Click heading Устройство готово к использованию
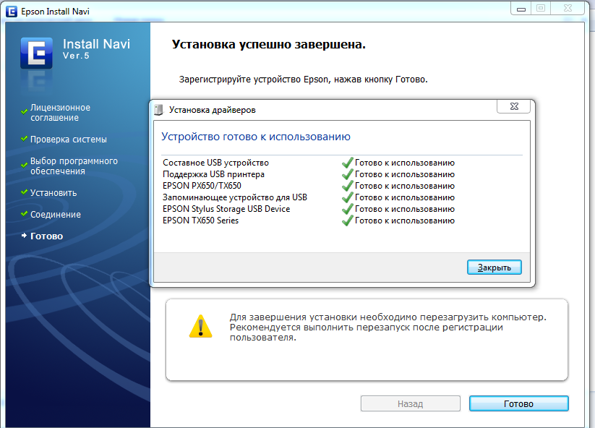The image size is (595, 428). point(256,137)
